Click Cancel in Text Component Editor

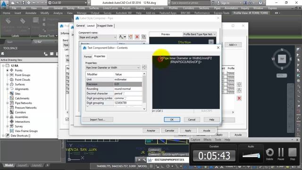[x=192, y=119]
